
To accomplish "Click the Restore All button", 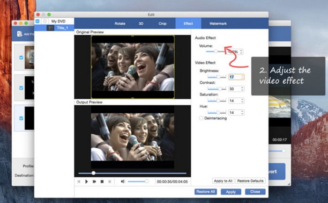I will [206, 192].
